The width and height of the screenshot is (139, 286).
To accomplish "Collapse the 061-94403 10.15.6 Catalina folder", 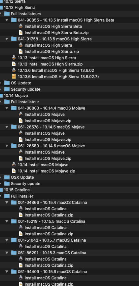I will (x=7, y=271).
